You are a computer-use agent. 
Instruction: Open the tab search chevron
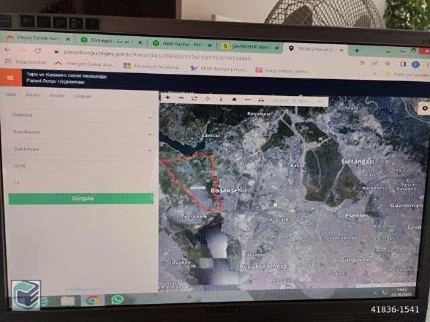coord(388,52)
